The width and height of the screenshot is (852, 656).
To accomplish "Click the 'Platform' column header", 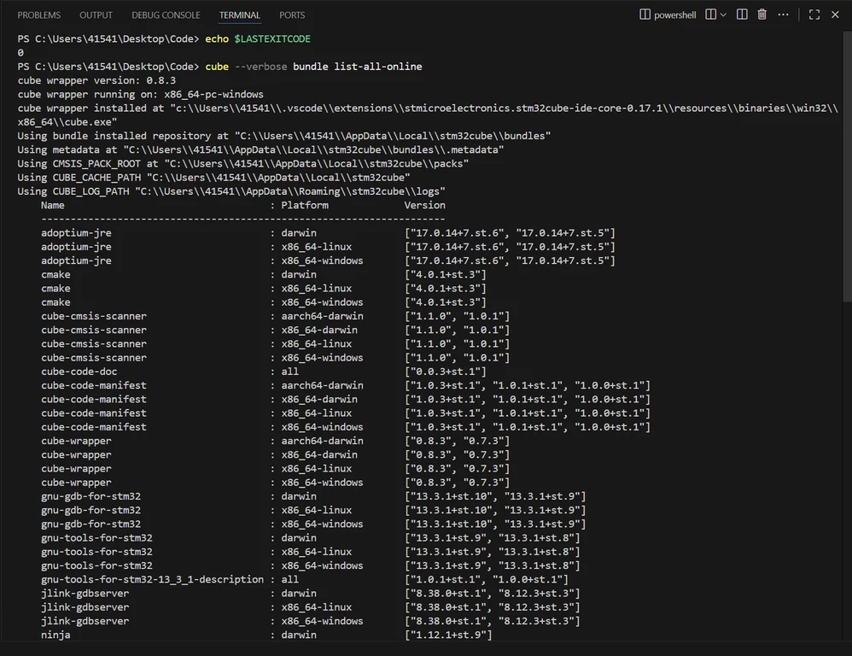I will tap(304, 205).
